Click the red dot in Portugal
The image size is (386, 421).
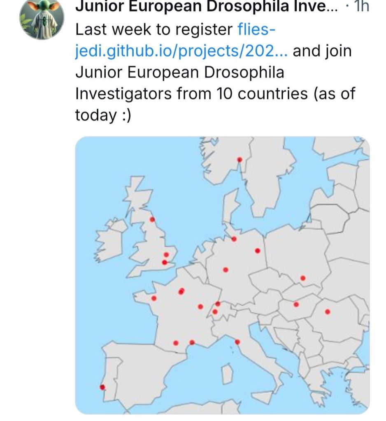(x=102, y=387)
